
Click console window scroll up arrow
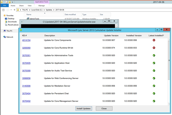116,26
